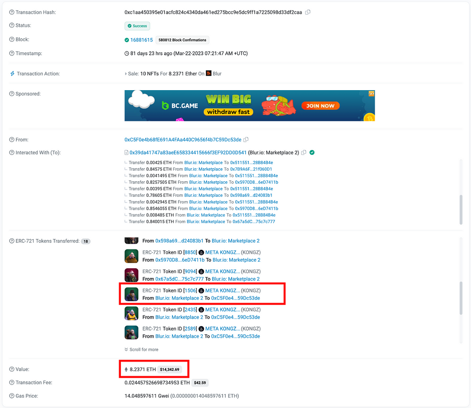Click the ad badge icon on the BC.GAME banner
This screenshot has width=471, height=408.
coord(372,94)
